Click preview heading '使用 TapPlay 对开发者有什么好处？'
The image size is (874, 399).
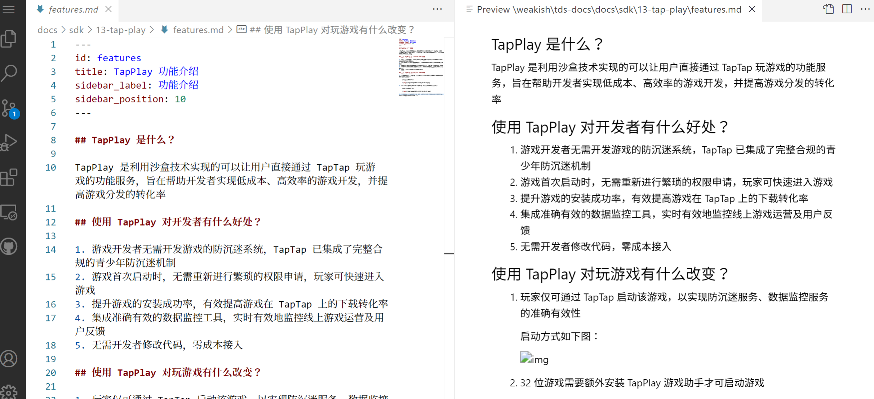point(611,127)
